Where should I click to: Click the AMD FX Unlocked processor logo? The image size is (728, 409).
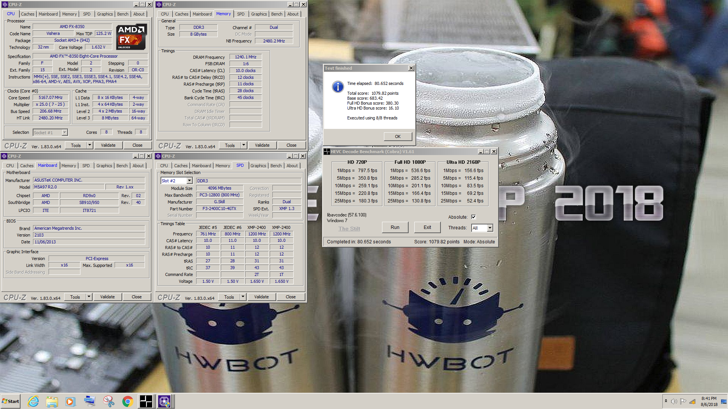coord(131,37)
